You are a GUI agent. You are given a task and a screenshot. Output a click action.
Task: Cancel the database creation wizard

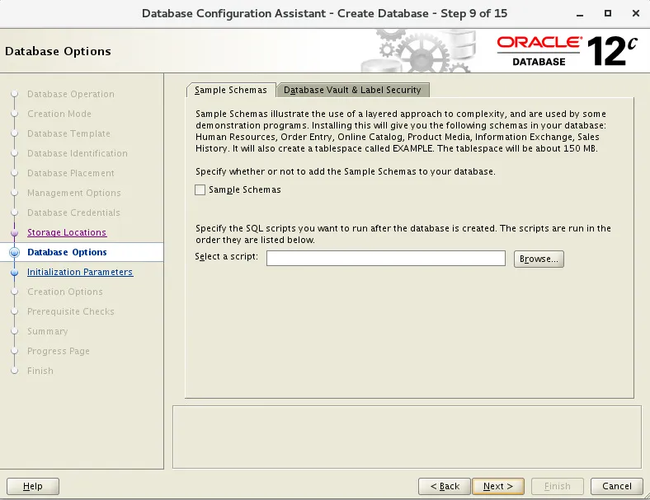[617, 486]
